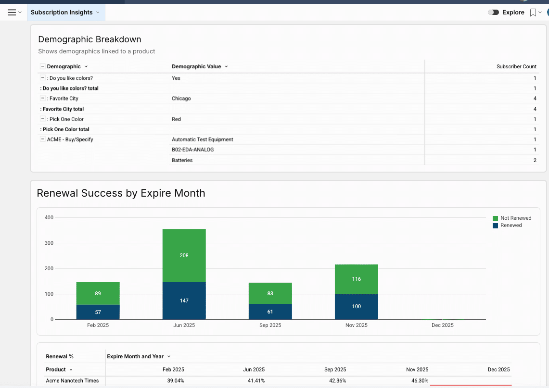Click the Subscriber Count column header
This screenshot has width=549, height=388.
pos(516,67)
